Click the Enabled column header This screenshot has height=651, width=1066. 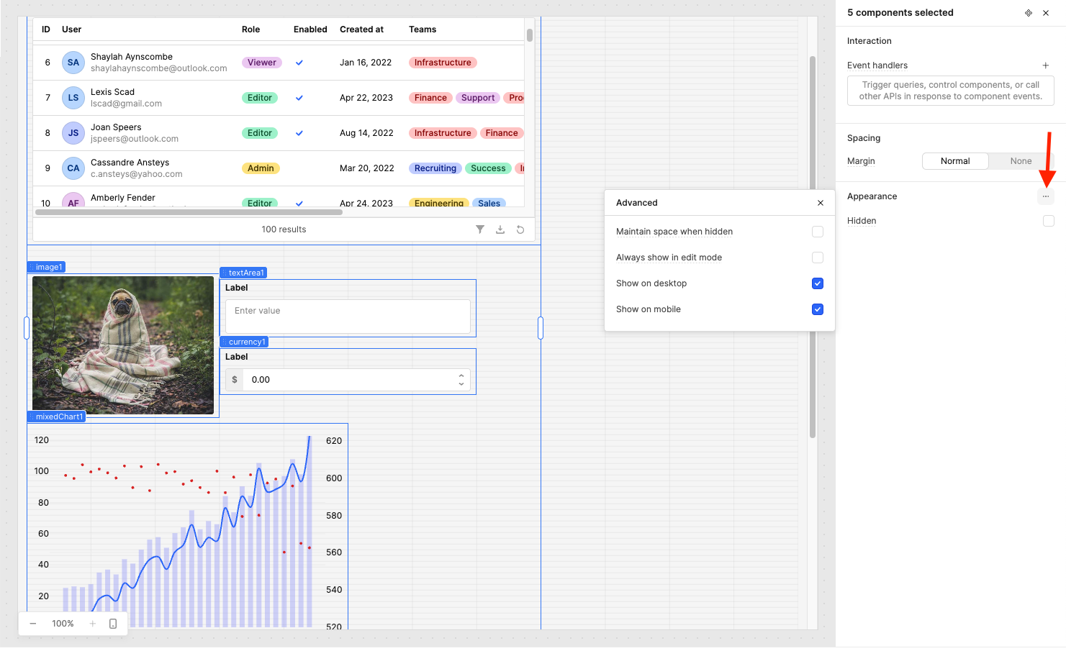coord(310,29)
